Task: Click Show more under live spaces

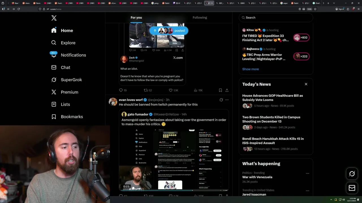Action: tap(250, 69)
